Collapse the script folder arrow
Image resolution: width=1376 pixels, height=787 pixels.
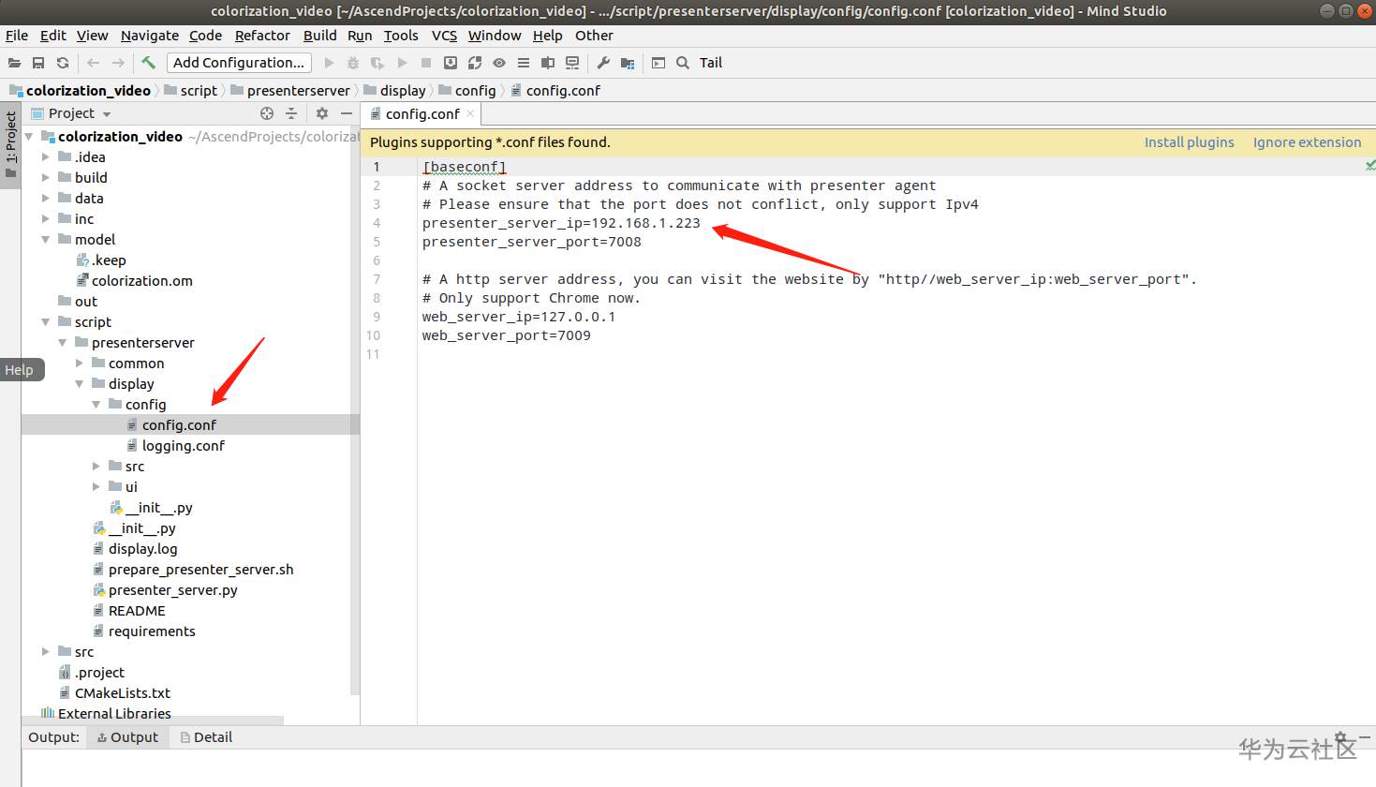pos(46,322)
